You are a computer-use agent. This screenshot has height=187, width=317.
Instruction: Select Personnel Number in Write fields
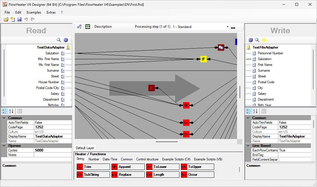point(270,53)
